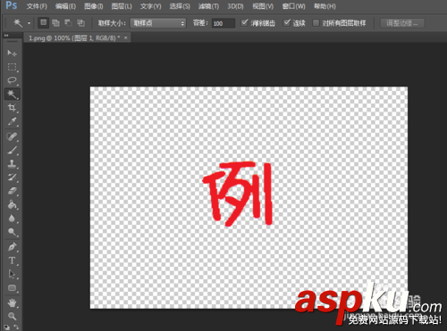
Task: Click Add to Selection mode icon
Action: (55, 23)
